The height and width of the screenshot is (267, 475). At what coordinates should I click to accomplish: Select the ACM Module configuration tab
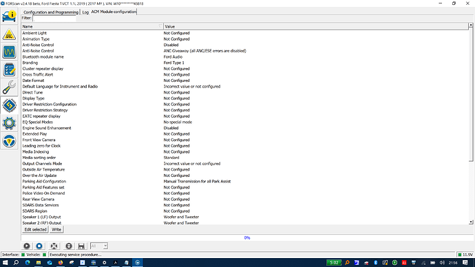point(114,12)
